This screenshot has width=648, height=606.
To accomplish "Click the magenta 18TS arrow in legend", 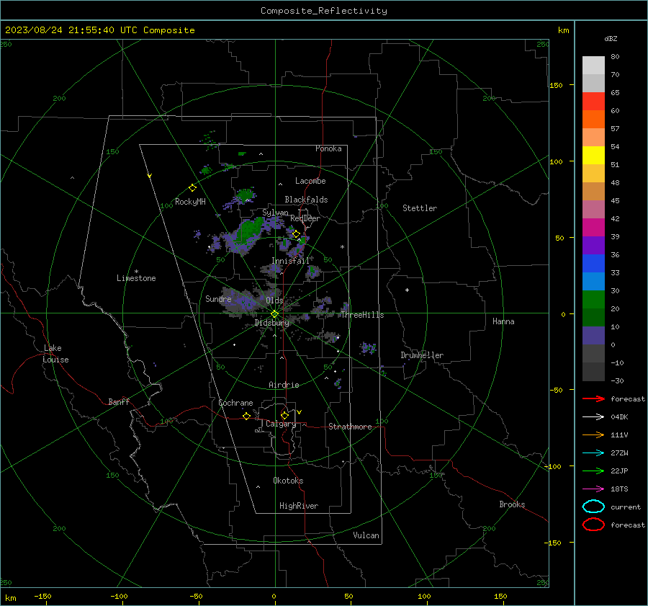I will 593,489.
